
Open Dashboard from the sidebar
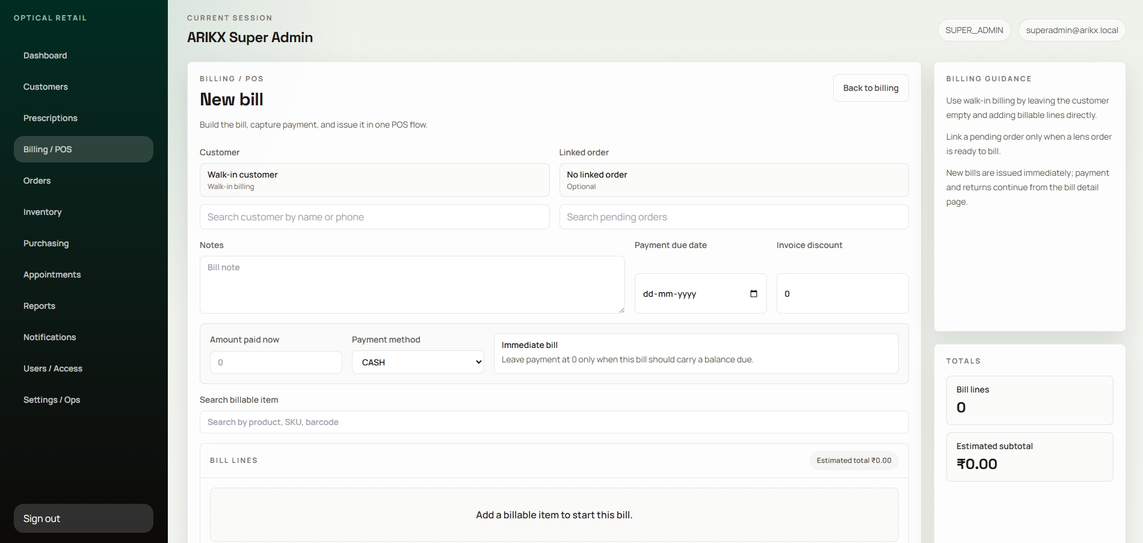click(x=45, y=55)
